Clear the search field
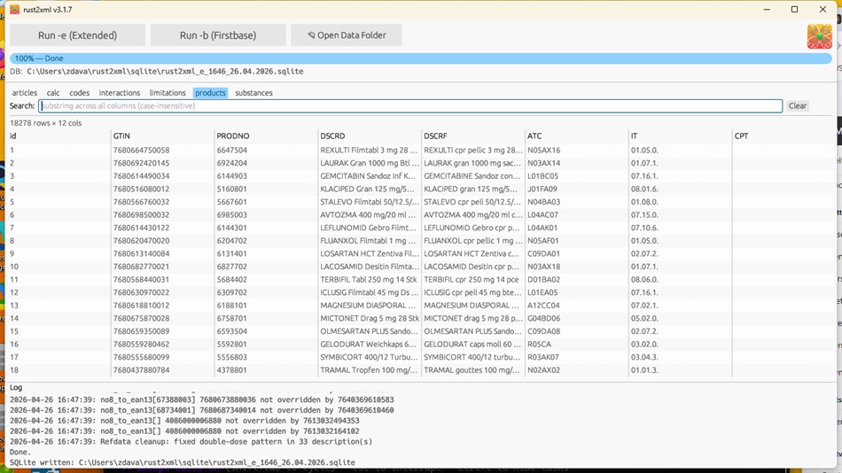The height and width of the screenshot is (473, 842). point(798,105)
